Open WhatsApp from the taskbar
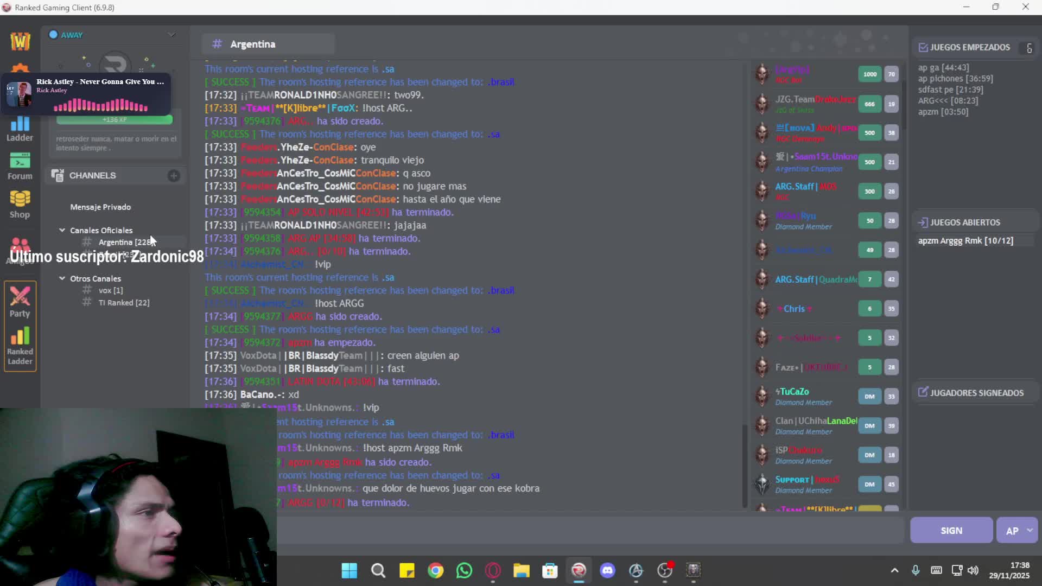The width and height of the screenshot is (1042, 586). [x=464, y=570]
